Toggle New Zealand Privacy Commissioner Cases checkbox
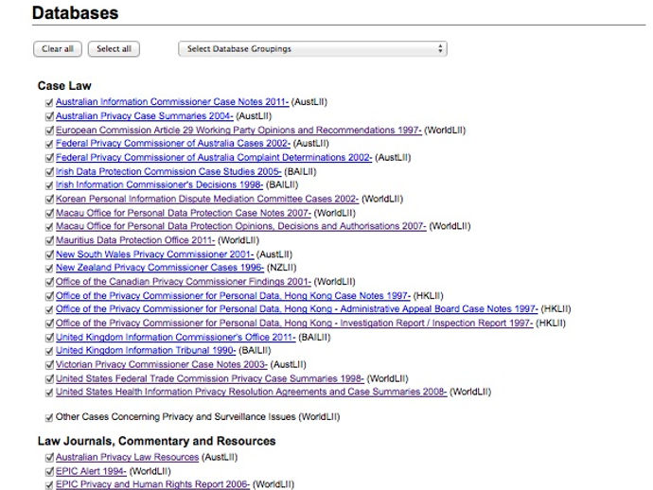Screen dimensions: 653x490 point(49,268)
